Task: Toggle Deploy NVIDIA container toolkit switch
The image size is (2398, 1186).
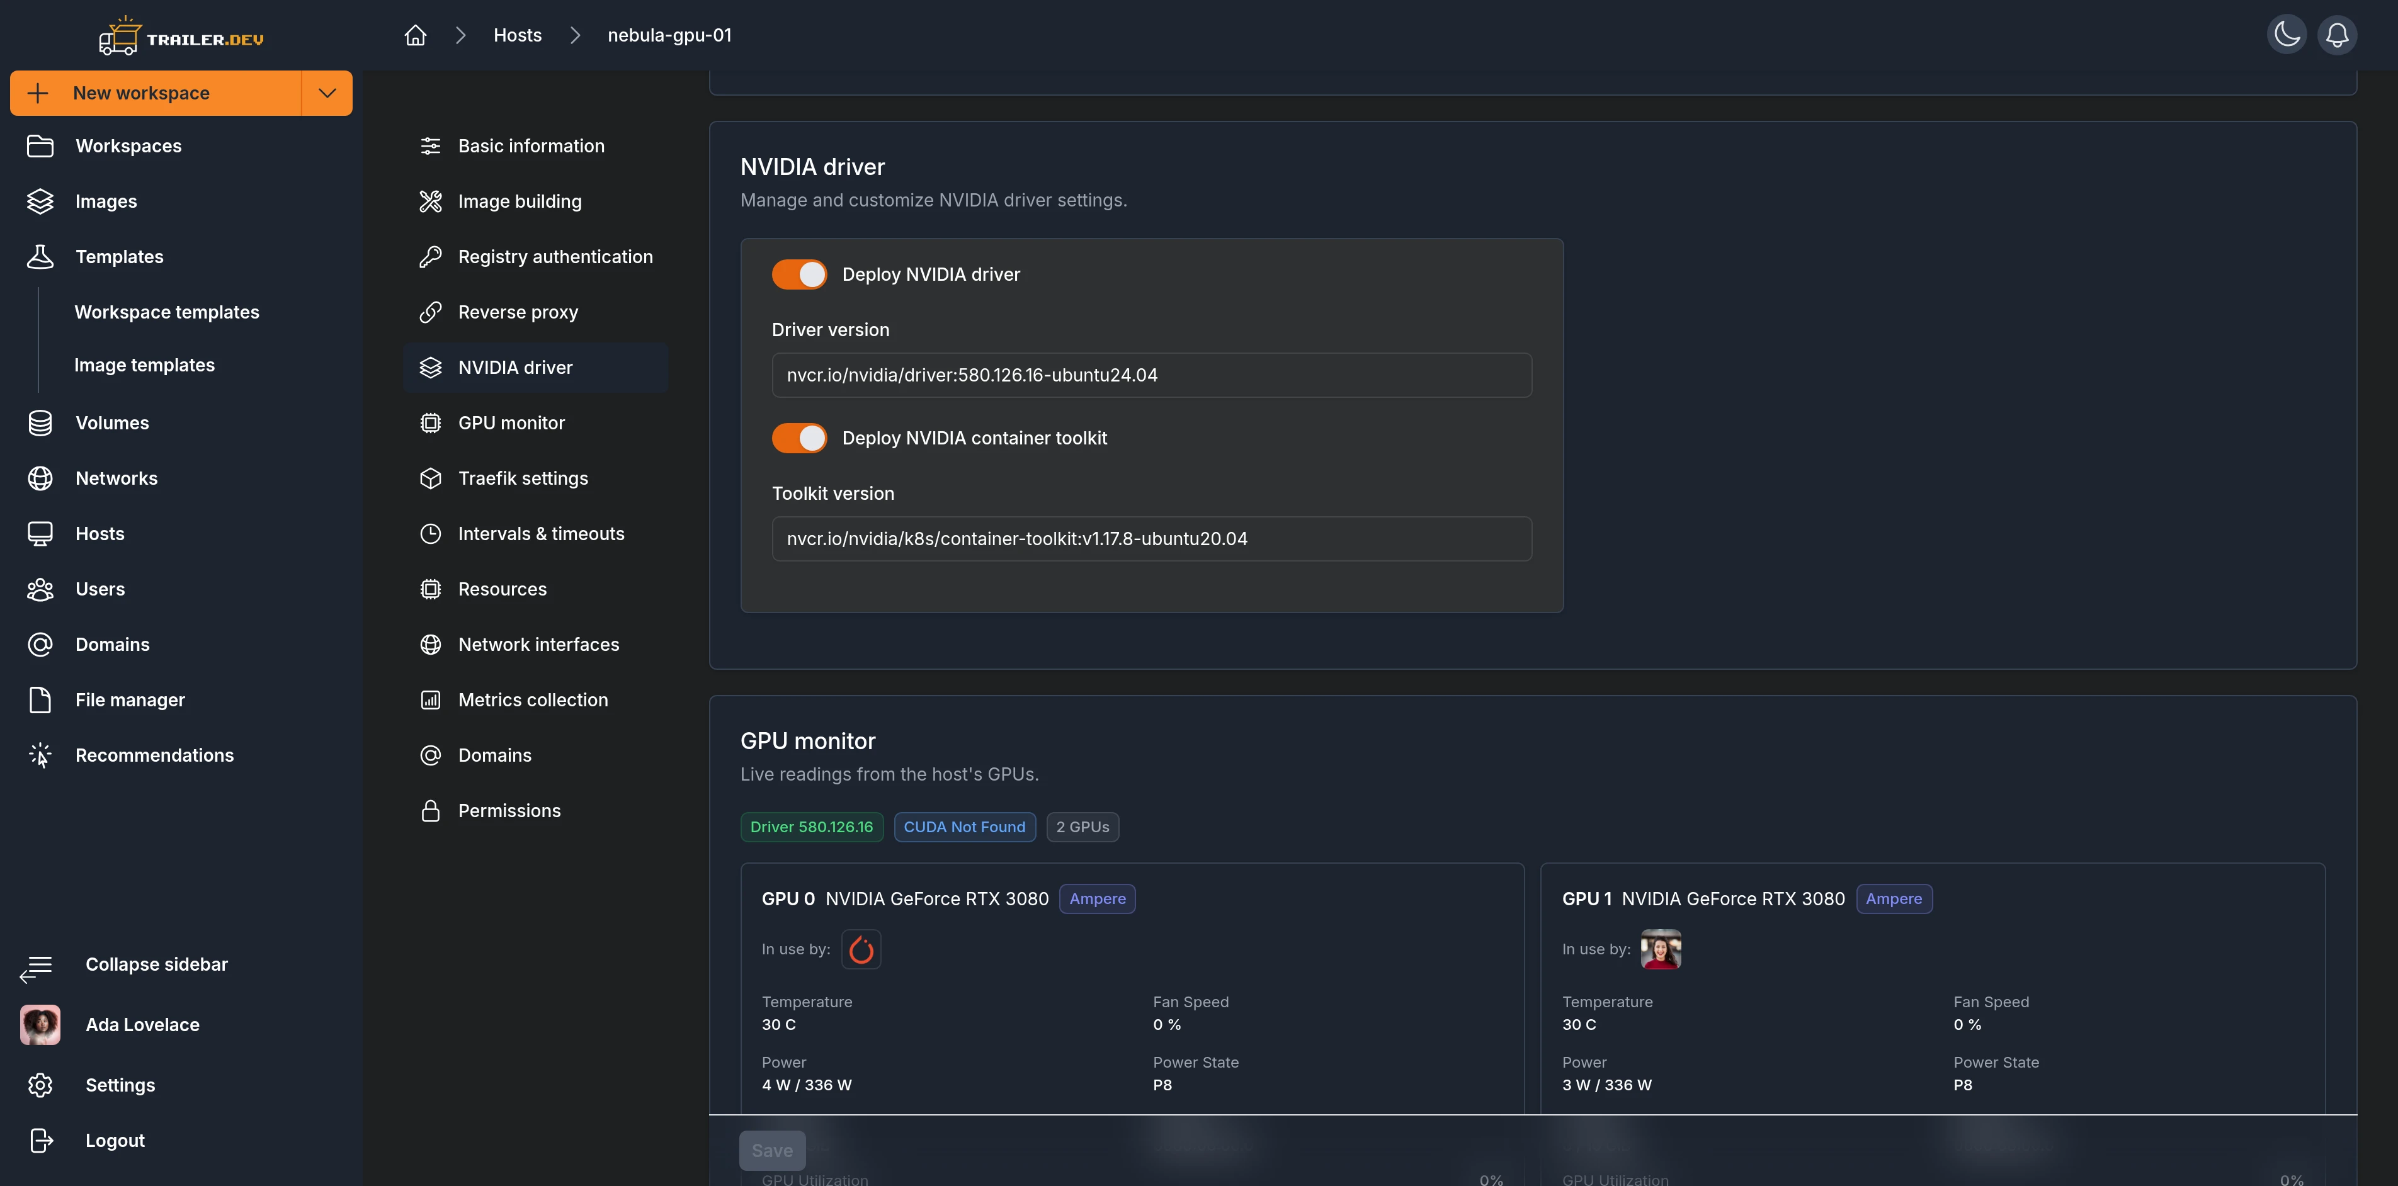Action: pyautogui.click(x=798, y=439)
